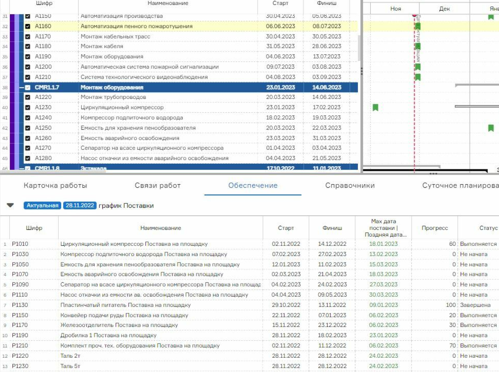Toggle the checkbox in the CMR1.1.7 summary row
Screen dimensions: 499x372
coord(28,88)
